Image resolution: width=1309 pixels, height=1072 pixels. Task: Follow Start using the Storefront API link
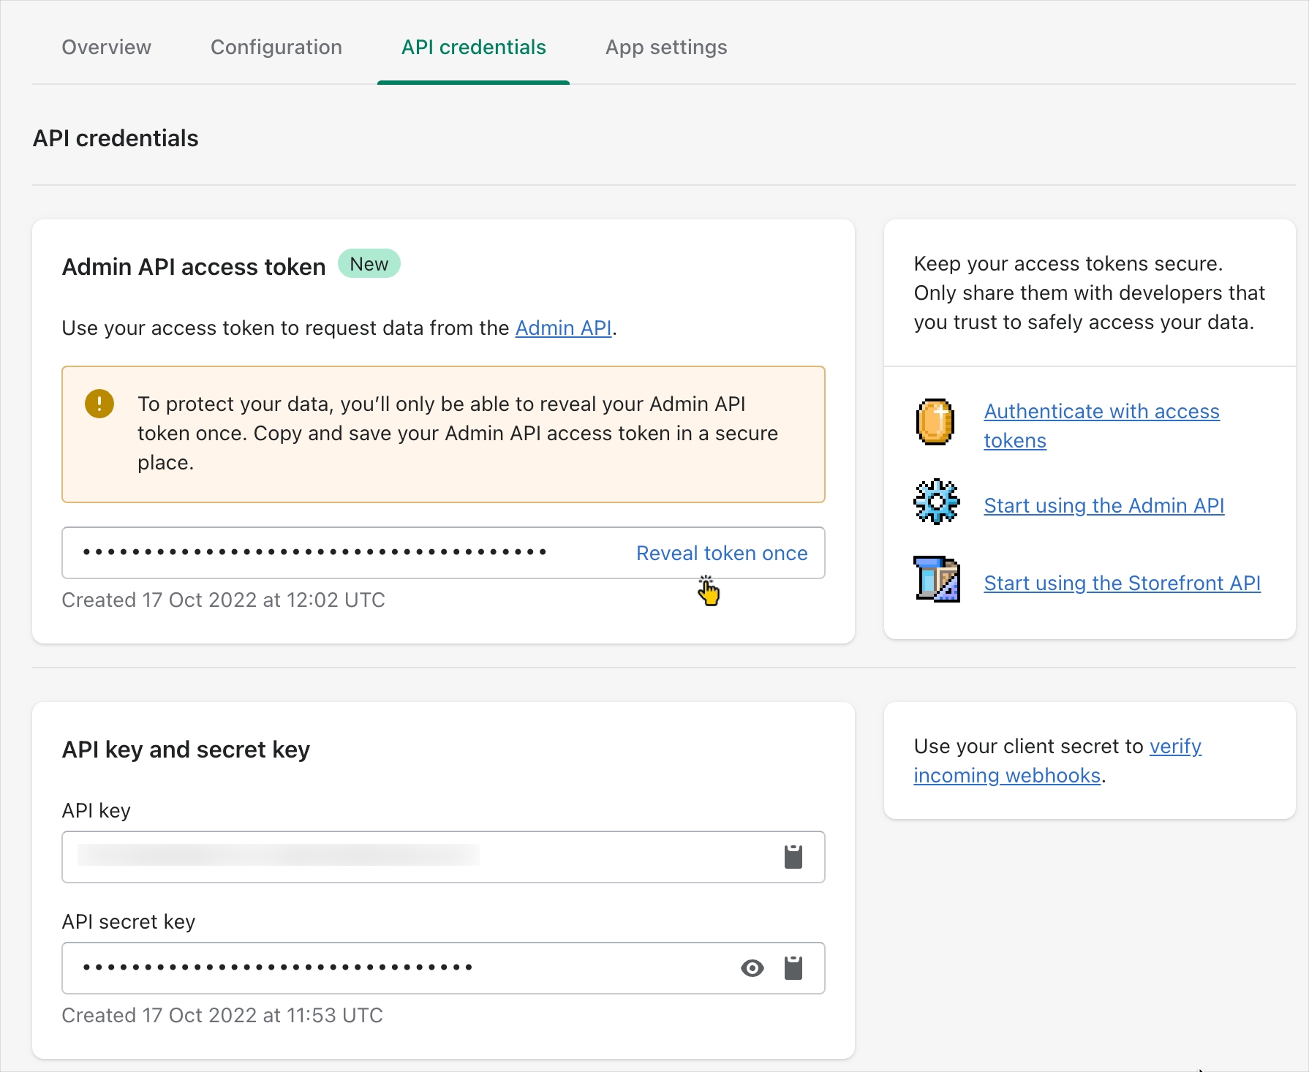(1122, 583)
